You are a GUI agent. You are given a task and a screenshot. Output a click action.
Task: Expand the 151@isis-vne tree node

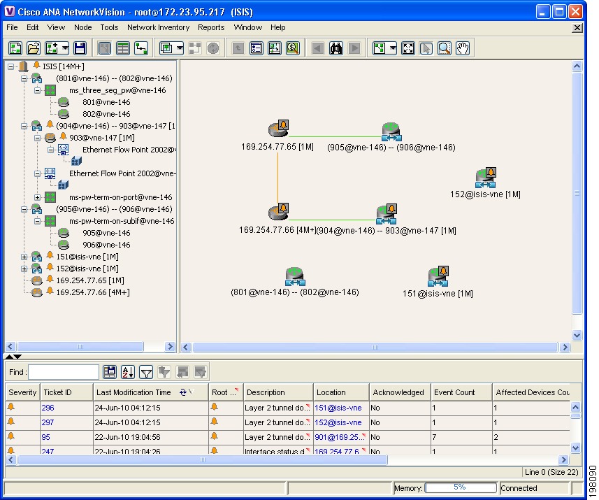(x=24, y=257)
